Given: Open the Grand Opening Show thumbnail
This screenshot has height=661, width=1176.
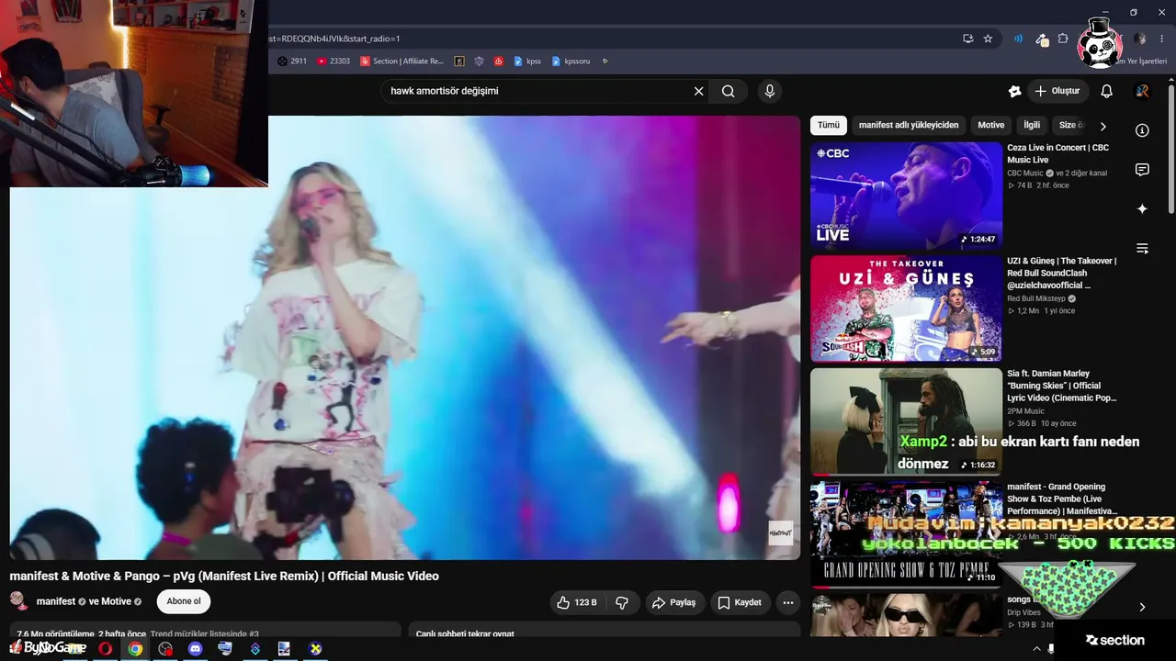Looking at the screenshot, I should [906, 533].
